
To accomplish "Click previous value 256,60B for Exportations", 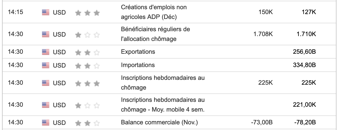I will tap(304, 52).
